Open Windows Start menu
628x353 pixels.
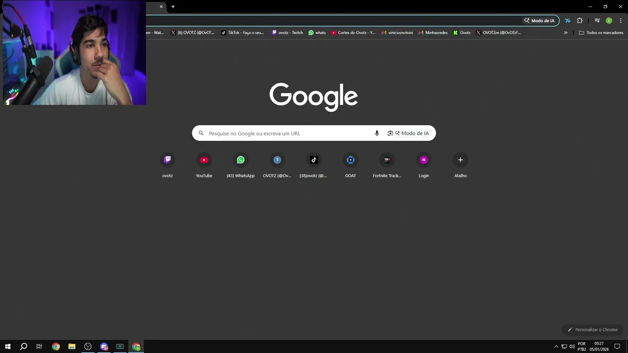pyautogui.click(x=8, y=347)
